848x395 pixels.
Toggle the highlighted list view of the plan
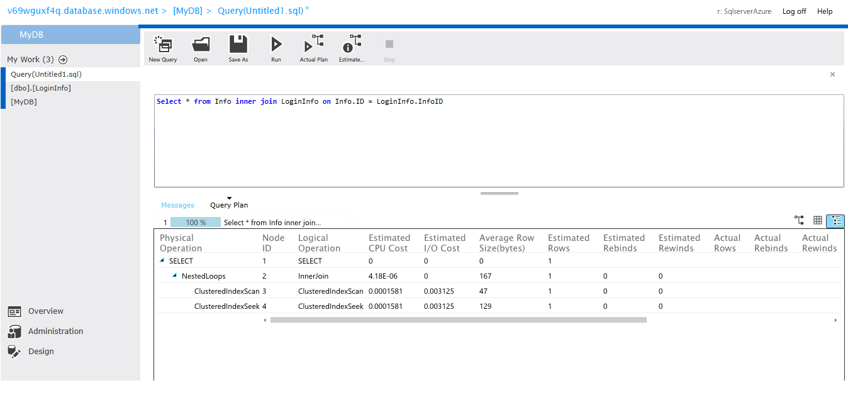click(836, 220)
